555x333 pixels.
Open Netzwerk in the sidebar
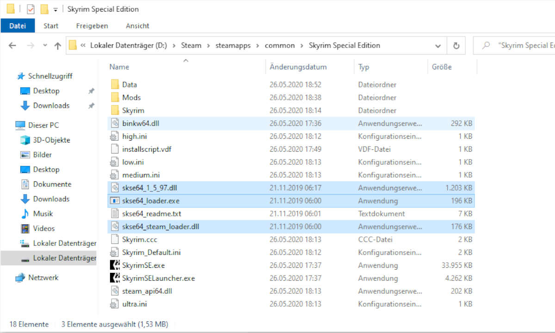tap(43, 277)
